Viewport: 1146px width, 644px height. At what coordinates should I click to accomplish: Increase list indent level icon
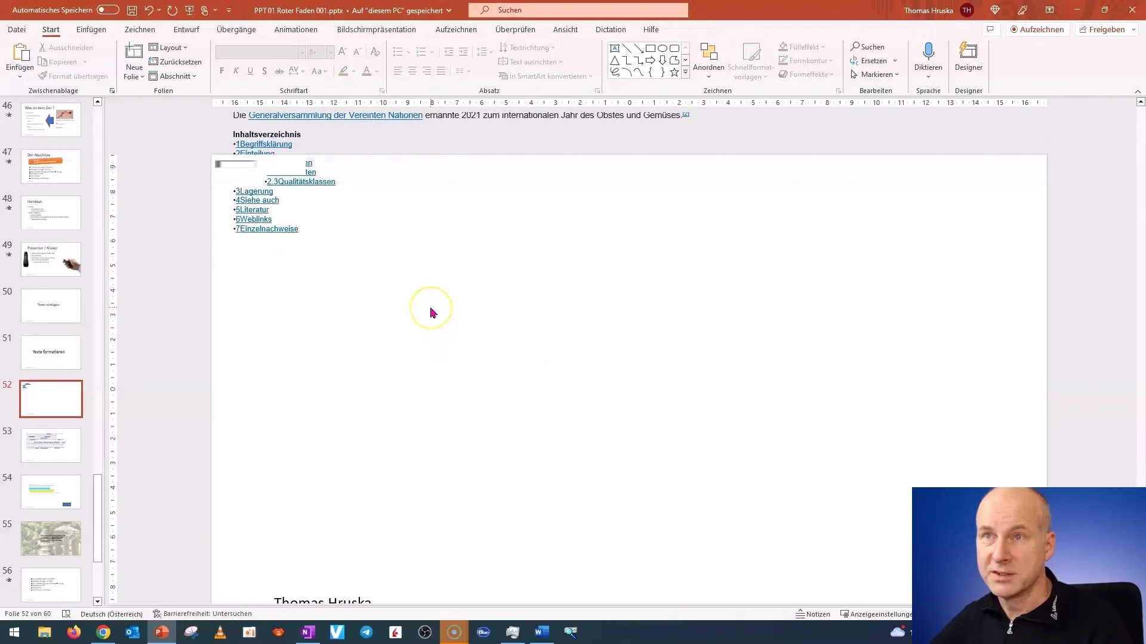(x=463, y=52)
